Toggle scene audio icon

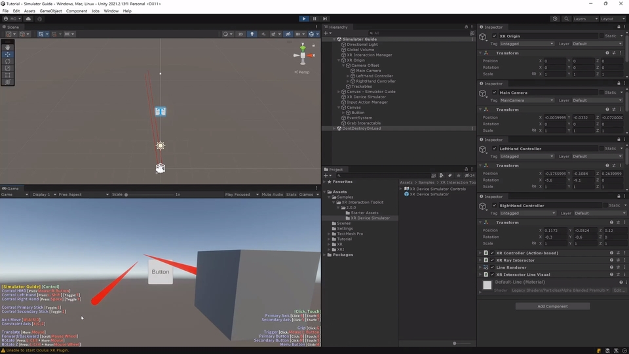pyautogui.click(x=263, y=34)
